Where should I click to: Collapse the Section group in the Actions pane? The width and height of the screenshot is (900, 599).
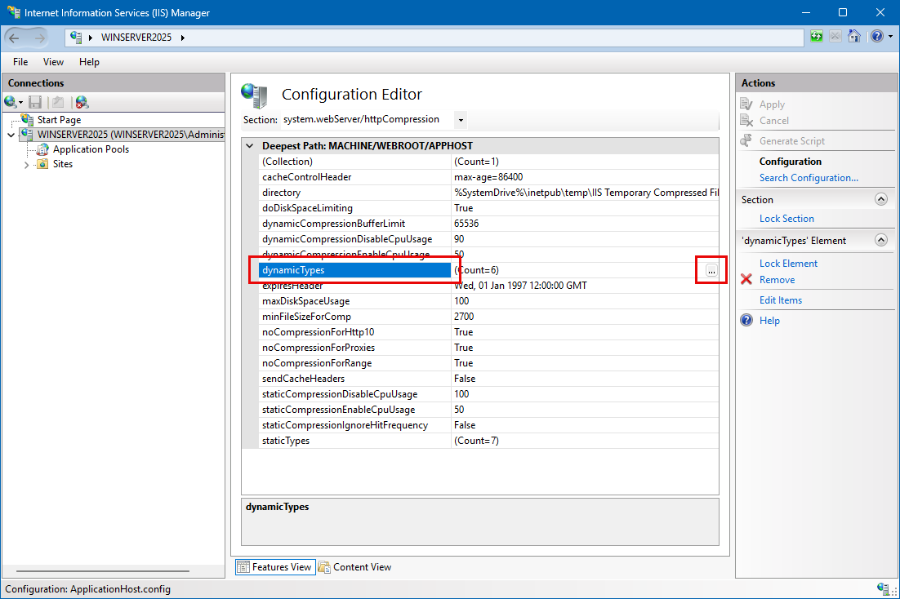(x=880, y=199)
